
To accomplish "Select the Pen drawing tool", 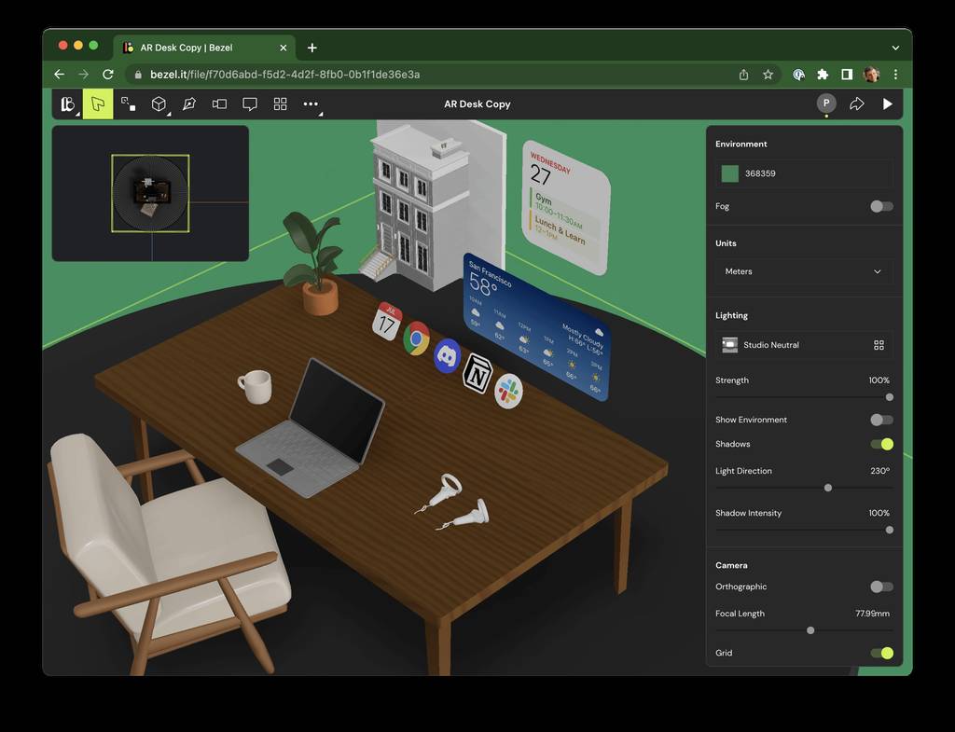I will [x=189, y=104].
